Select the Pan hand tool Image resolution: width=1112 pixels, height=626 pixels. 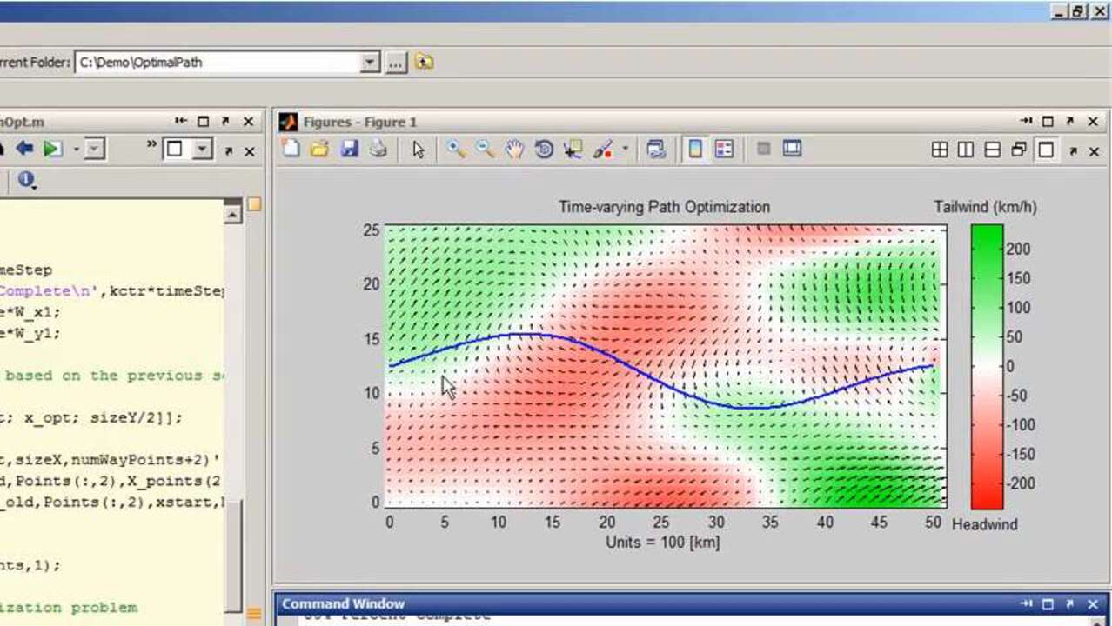pyautogui.click(x=514, y=150)
